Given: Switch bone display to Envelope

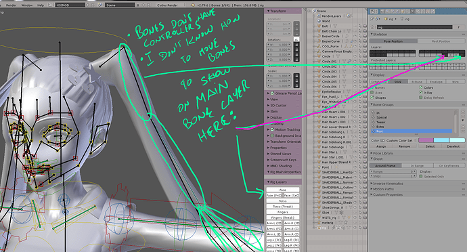Looking at the screenshot, I should pyautogui.click(x=436, y=81).
